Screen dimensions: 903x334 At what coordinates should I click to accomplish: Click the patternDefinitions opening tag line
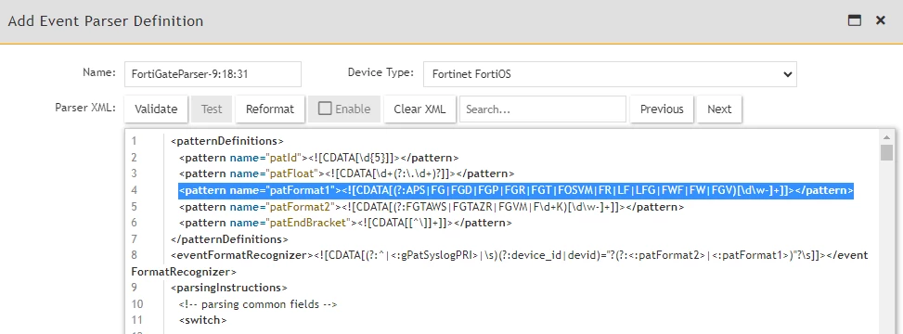(x=226, y=141)
